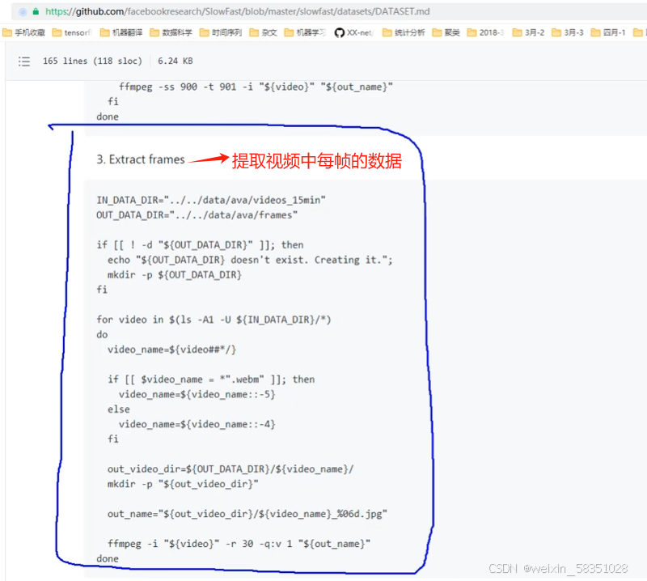Click the 'for video in $(ls -A1 -U' line
The image size is (647, 581).
click(x=214, y=320)
